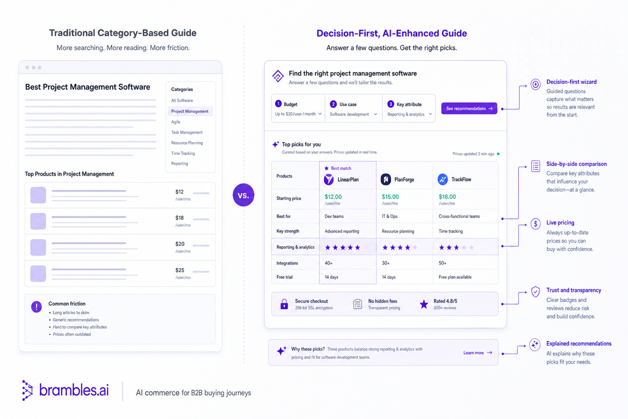The height and width of the screenshot is (419, 628).
Task: Click the See recommendations button
Action: pos(469,108)
